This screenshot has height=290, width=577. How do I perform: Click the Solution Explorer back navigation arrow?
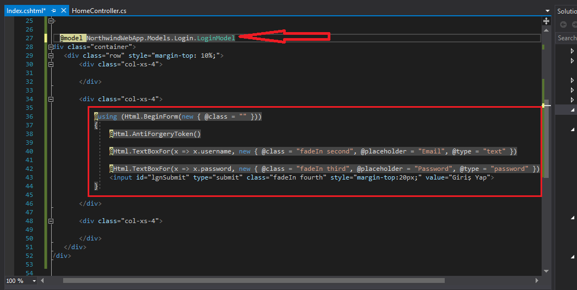tap(563, 24)
